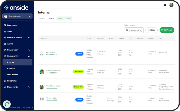Click the green Refresh button

coord(167,30)
